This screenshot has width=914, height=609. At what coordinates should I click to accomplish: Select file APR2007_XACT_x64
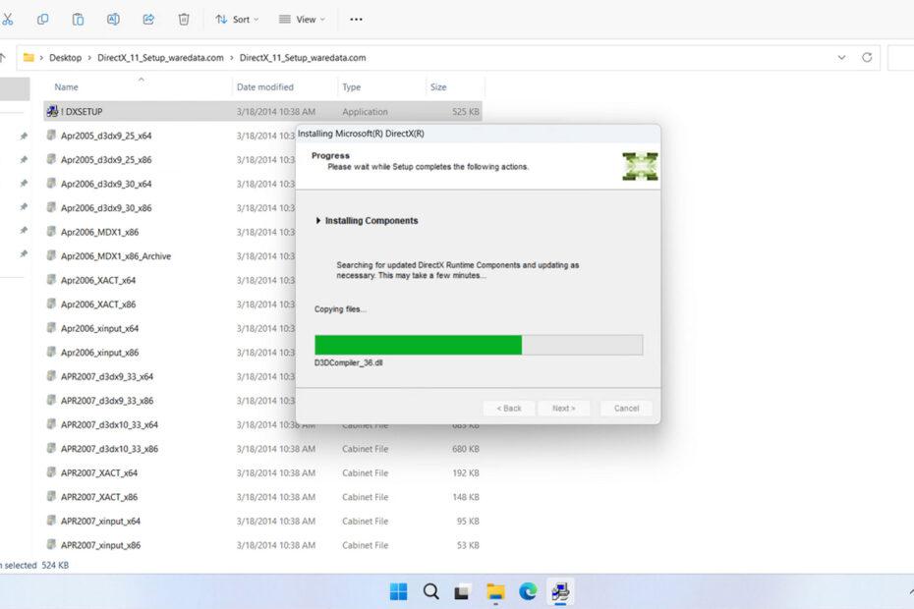point(99,473)
